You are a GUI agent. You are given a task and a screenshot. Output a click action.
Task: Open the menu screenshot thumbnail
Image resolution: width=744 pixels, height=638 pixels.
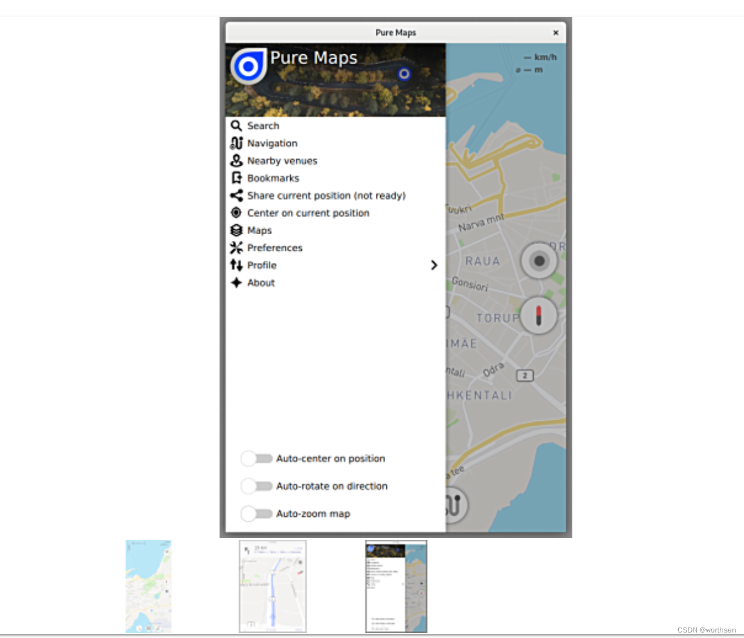point(396,586)
